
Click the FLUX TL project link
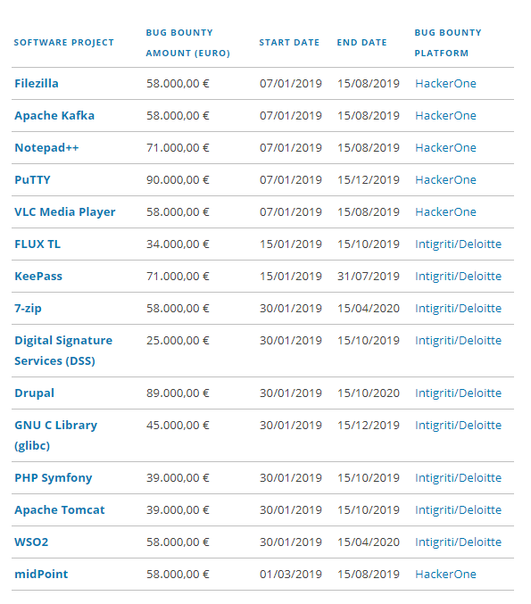point(37,244)
